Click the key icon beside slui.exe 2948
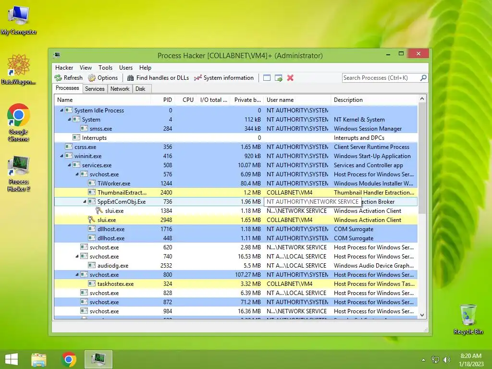This screenshot has width=492, height=369. coord(91,220)
